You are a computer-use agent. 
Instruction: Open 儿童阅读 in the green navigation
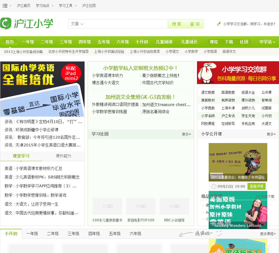tap(164, 42)
